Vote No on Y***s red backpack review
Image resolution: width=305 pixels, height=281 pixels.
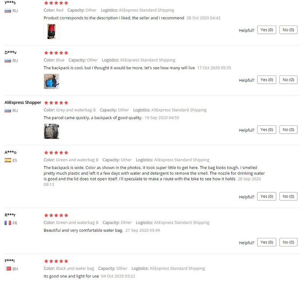point(288,30)
